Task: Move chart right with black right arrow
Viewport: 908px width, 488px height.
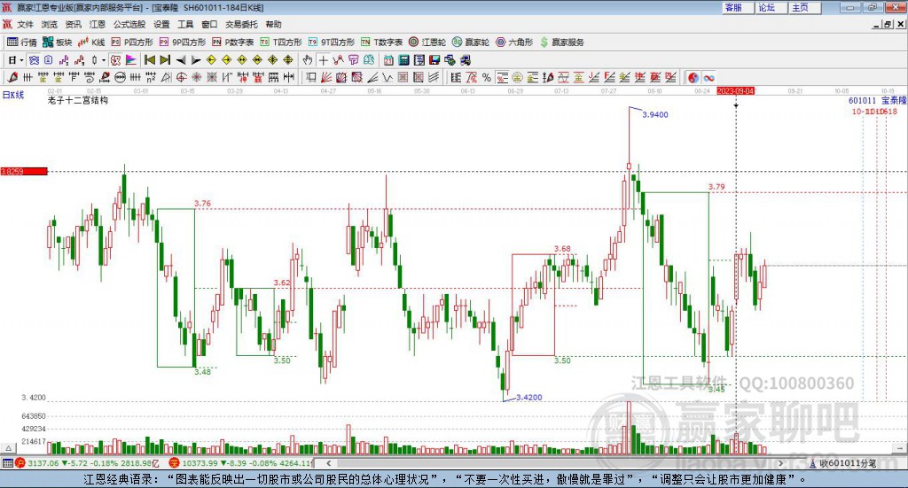Action: click(x=196, y=60)
